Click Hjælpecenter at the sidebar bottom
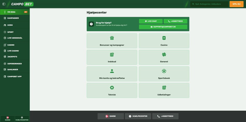Image resolution: width=246 pixels, height=122 pixels. 22,119
